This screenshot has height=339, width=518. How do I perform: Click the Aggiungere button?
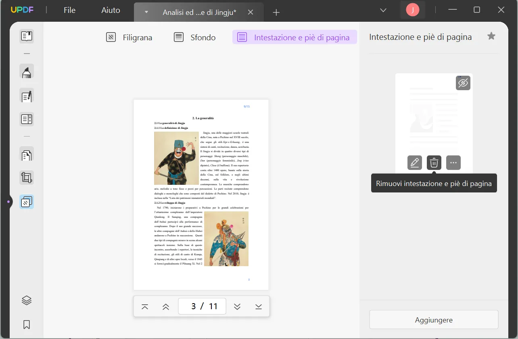[434, 320]
